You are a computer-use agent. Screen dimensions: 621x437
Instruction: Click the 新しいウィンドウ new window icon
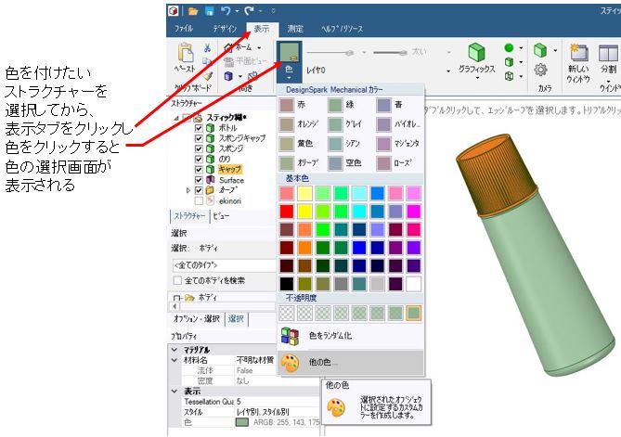(579, 53)
